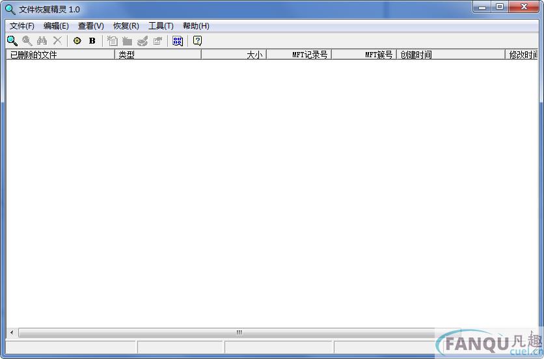Click the bold B toolbar icon
544x359 pixels.
[92, 41]
